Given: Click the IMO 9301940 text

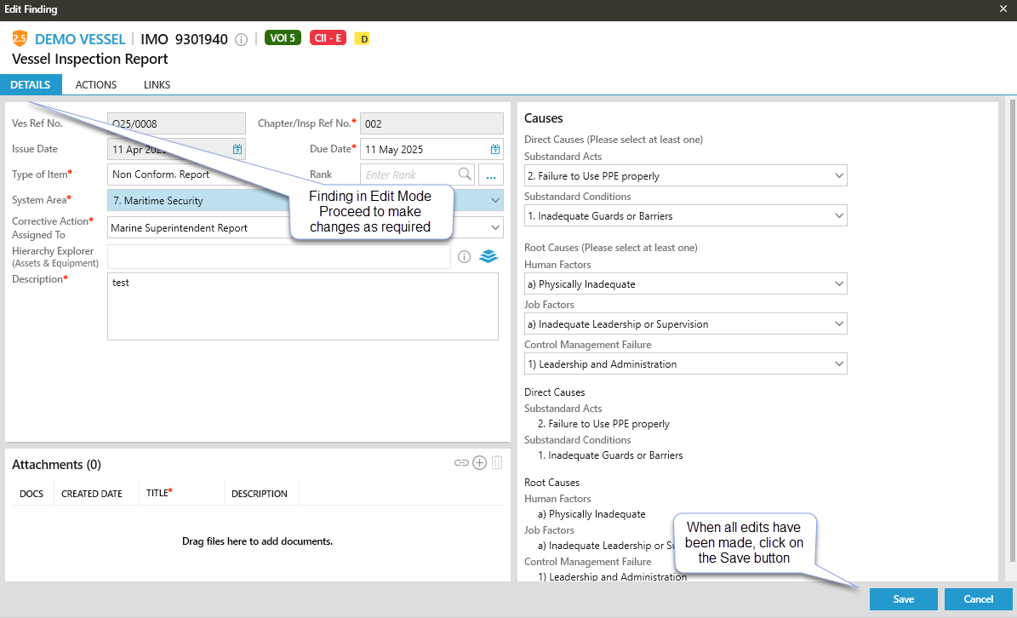Looking at the screenshot, I should click(x=184, y=39).
